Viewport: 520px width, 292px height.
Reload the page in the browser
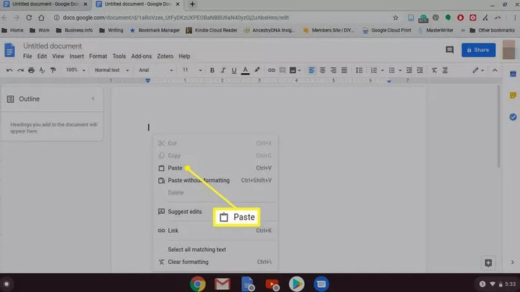29,18
